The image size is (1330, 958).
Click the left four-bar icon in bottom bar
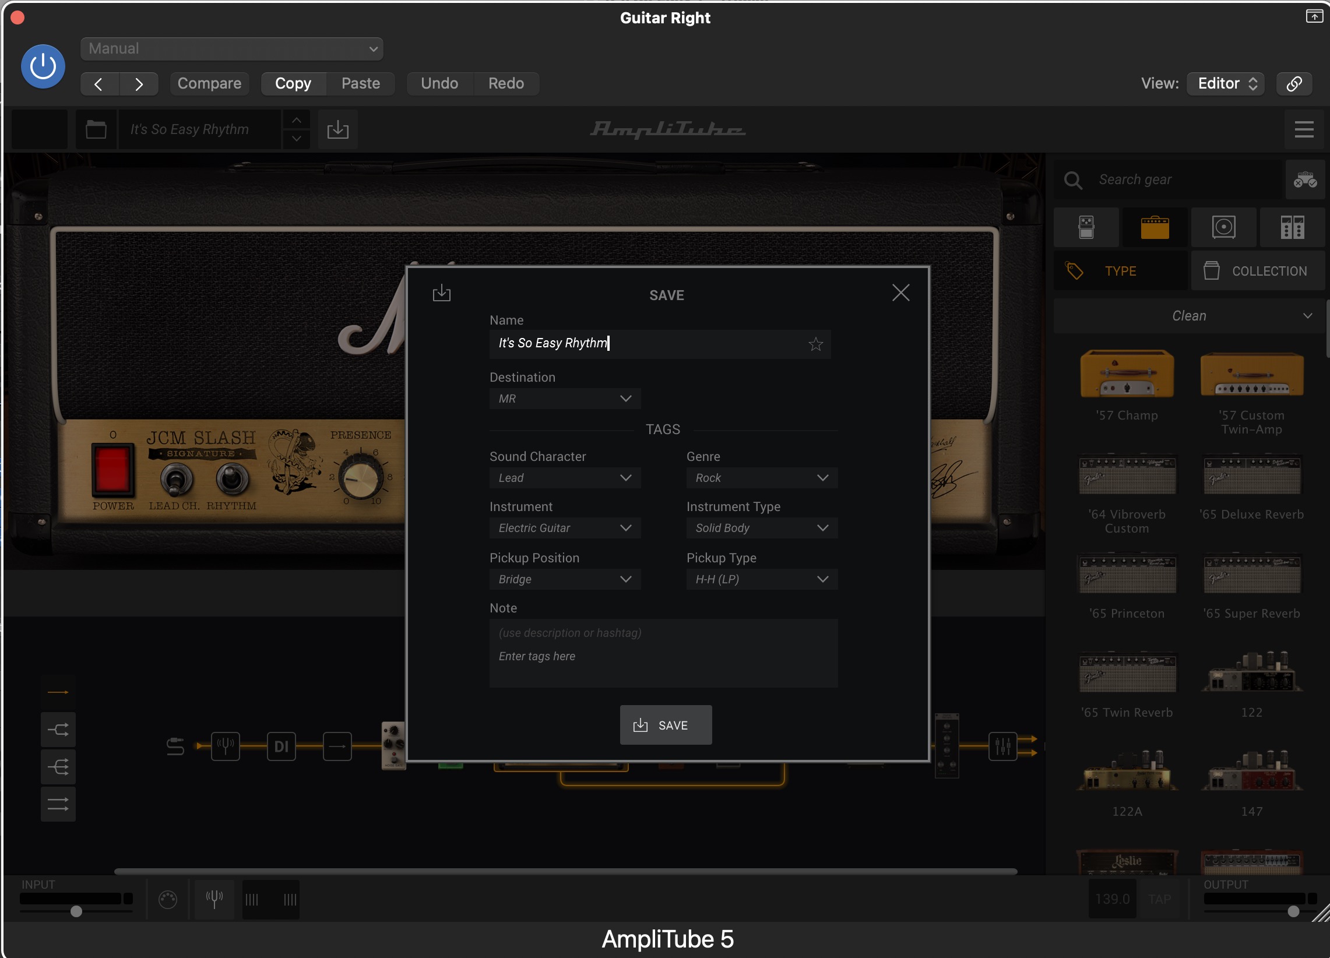click(252, 899)
